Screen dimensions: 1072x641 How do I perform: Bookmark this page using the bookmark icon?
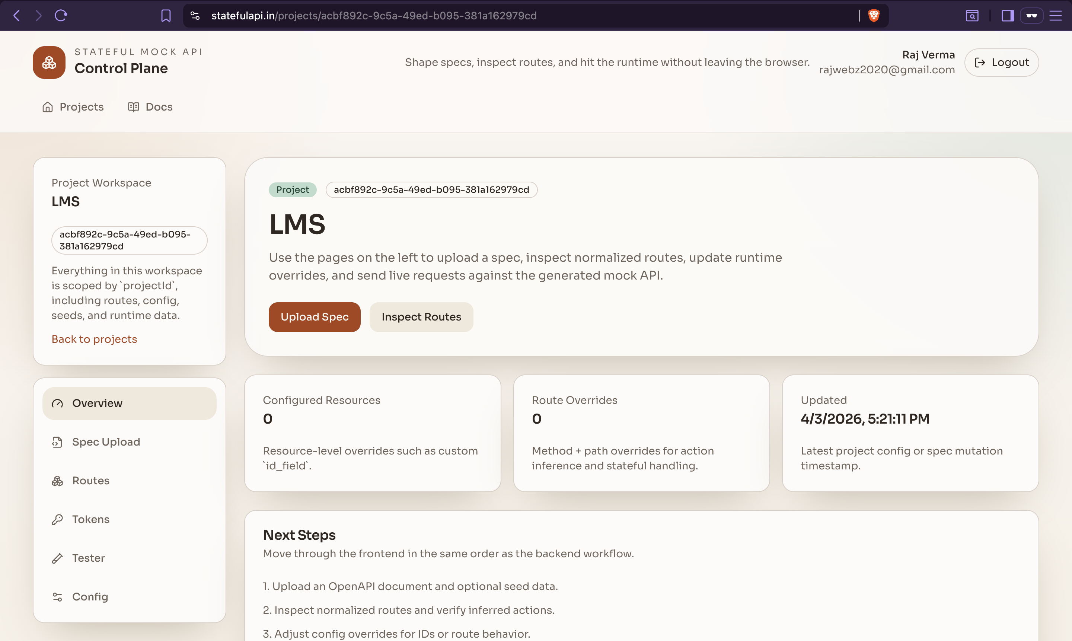166,16
